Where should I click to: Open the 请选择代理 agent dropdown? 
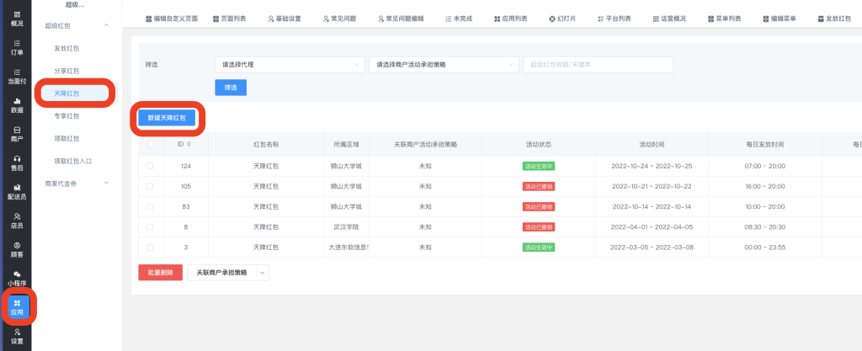tap(288, 65)
